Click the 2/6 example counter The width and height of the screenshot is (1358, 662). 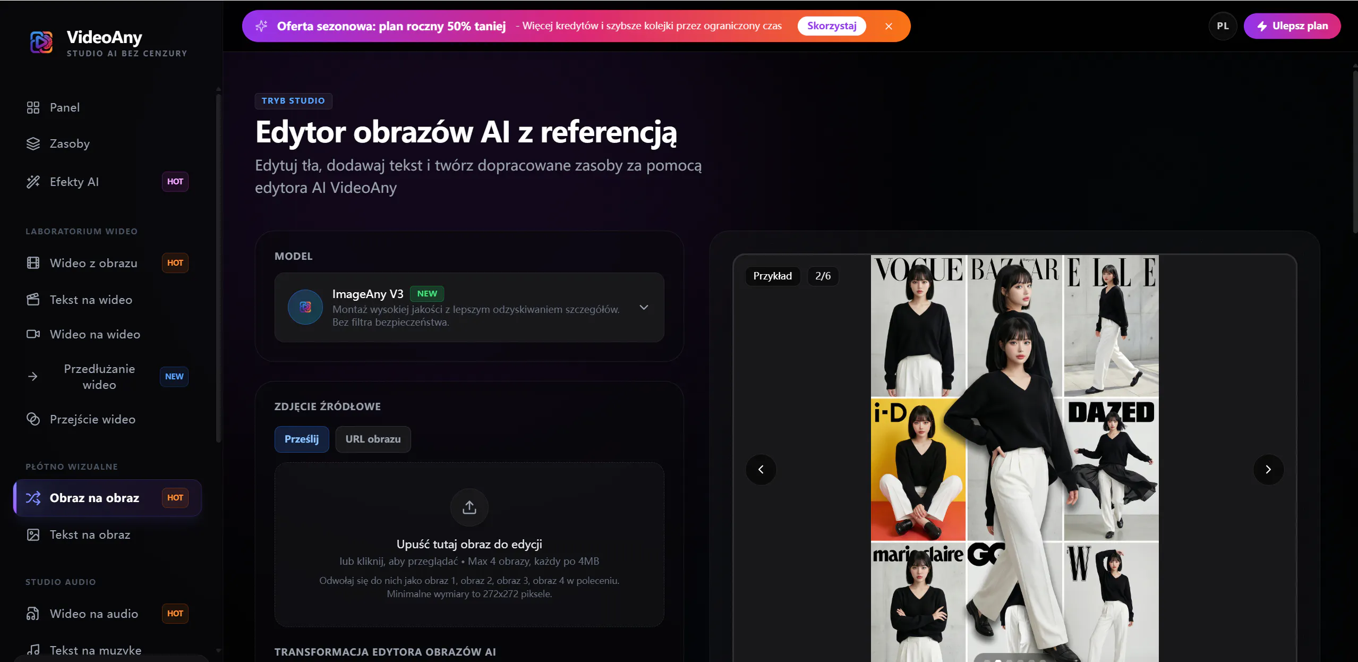823,276
